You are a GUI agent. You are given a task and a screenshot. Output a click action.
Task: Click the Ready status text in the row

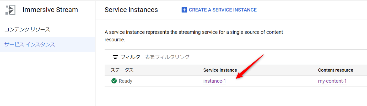pyautogui.click(x=126, y=81)
